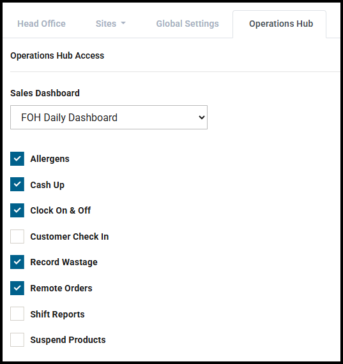
Task: Enable Customer Check In checkbox
Action: click(x=17, y=237)
